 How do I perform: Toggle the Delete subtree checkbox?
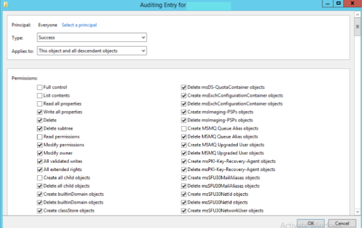coord(40,128)
